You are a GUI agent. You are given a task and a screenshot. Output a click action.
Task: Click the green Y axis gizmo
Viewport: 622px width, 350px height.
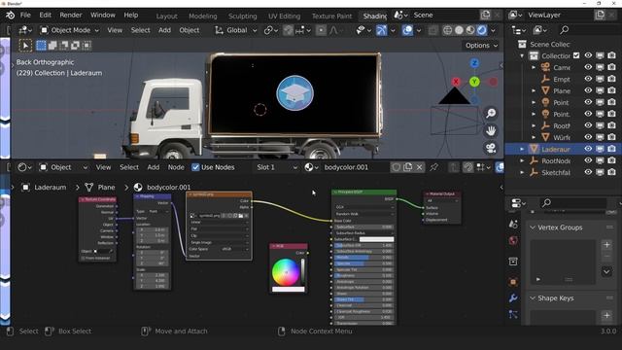click(474, 82)
